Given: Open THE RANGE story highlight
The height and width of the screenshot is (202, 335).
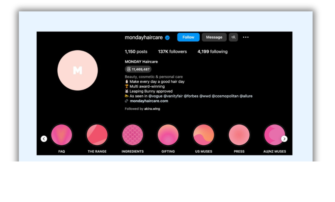Looking at the screenshot, I should point(97,135).
